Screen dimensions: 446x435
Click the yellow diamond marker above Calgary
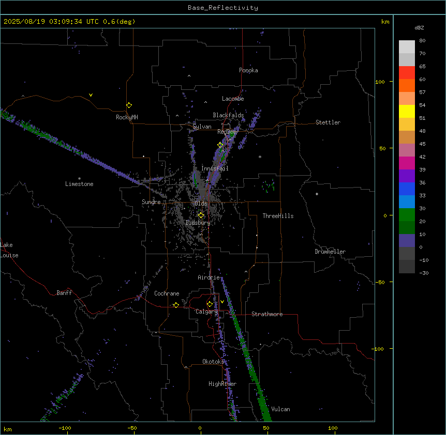pyautogui.click(x=210, y=304)
